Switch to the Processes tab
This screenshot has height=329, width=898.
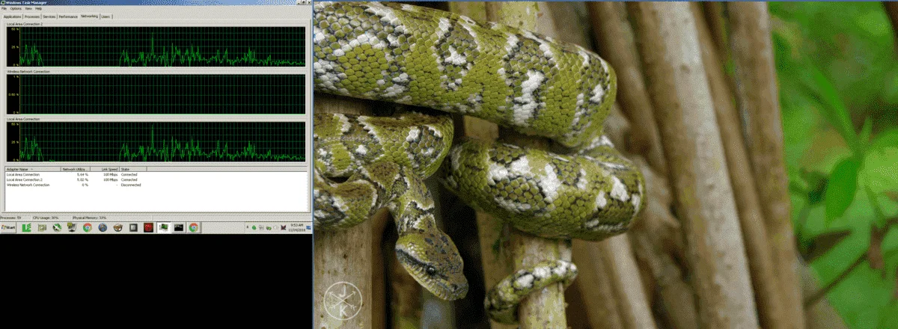(x=32, y=16)
